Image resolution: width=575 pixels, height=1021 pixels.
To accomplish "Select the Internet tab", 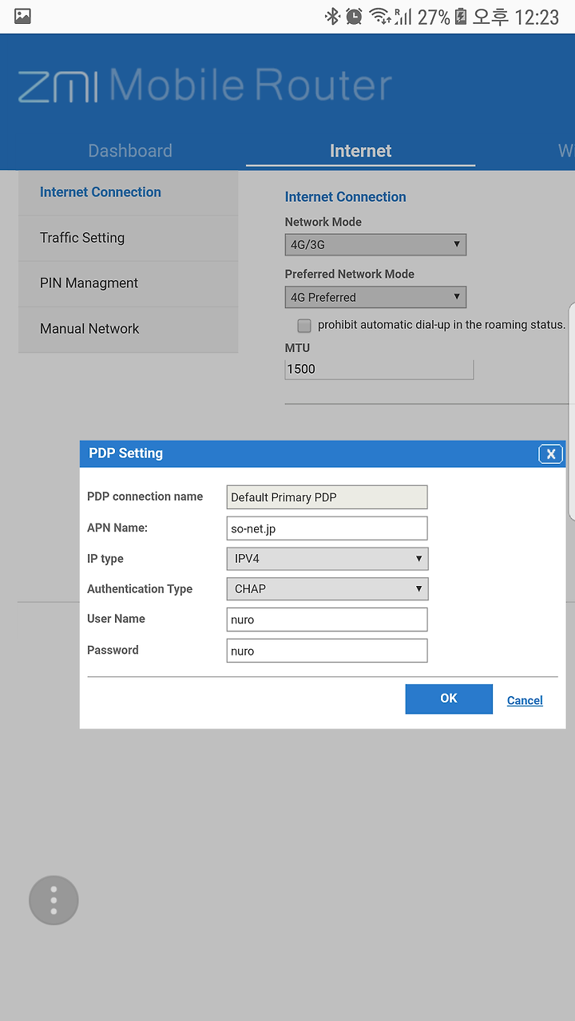I will [x=361, y=151].
